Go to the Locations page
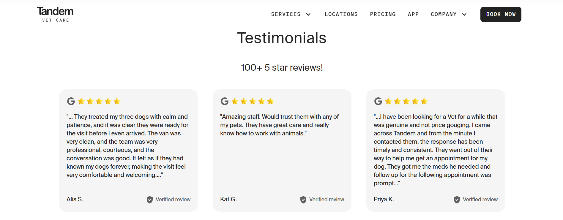Viewport: 563px width, 220px height. coord(341,14)
